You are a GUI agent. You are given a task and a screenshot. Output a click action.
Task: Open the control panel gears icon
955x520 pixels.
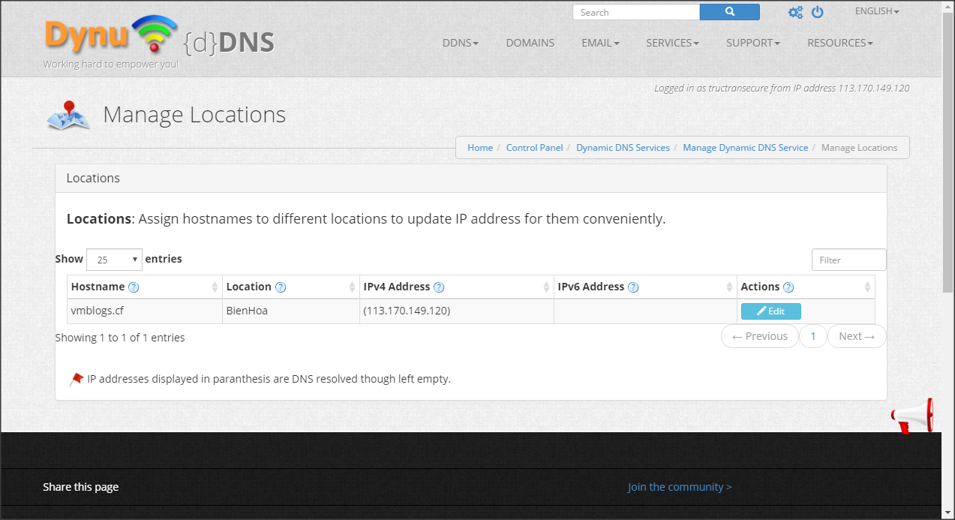(x=795, y=12)
